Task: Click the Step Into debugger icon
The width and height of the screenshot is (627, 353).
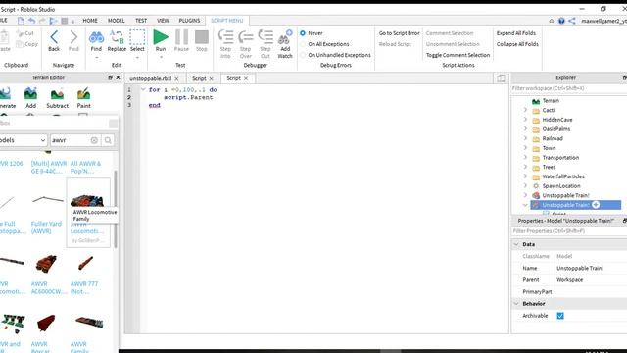Action: 225,37
